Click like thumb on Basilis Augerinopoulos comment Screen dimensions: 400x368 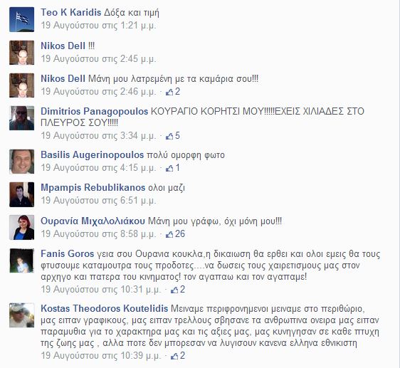[x=169, y=168]
